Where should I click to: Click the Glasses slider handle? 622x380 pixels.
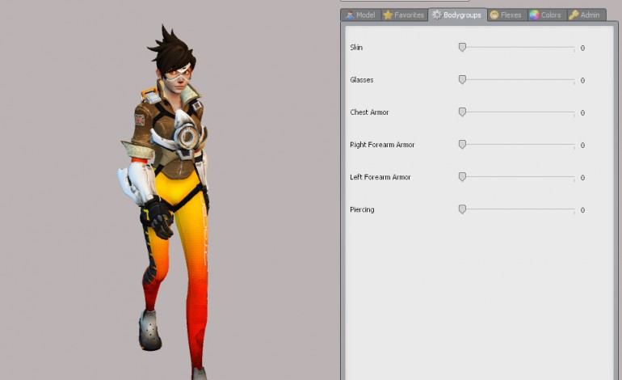coord(462,80)
